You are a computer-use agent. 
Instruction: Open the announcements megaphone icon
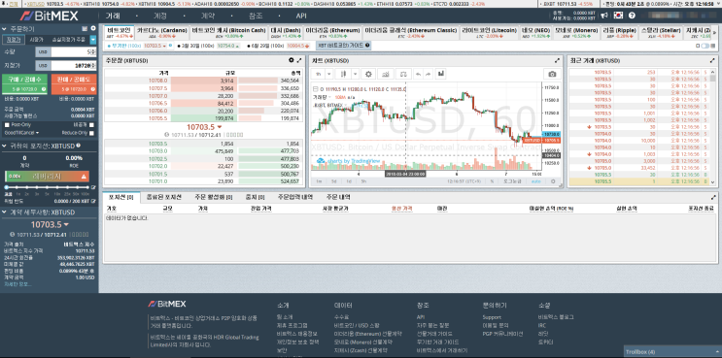pos(603,16)
